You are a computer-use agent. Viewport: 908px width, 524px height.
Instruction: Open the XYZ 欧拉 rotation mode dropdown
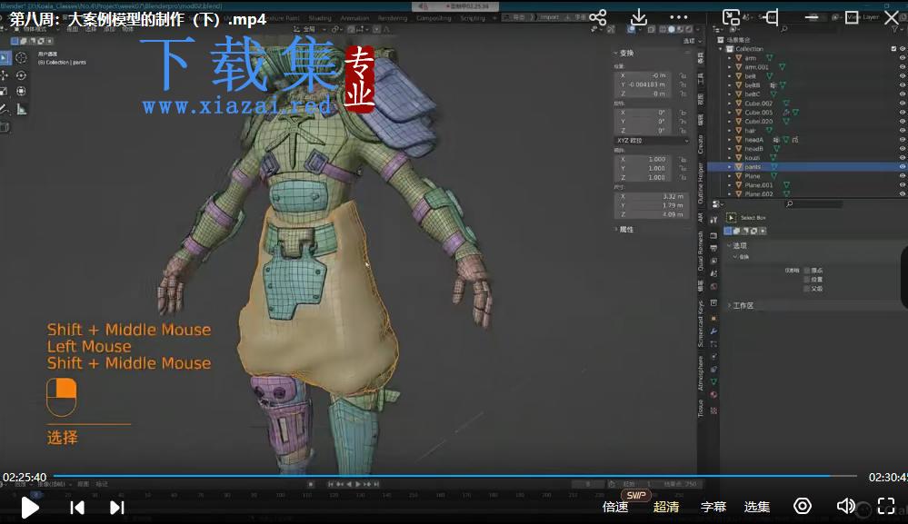[x=652, y=141]
